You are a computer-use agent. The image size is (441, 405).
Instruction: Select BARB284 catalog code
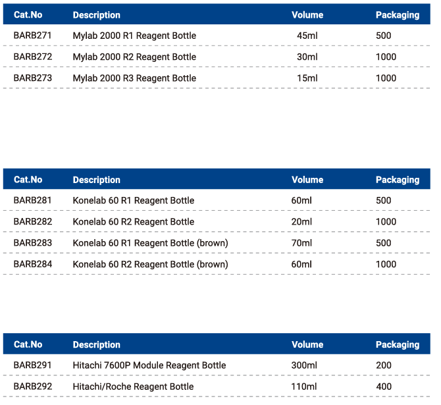point(33,264)
